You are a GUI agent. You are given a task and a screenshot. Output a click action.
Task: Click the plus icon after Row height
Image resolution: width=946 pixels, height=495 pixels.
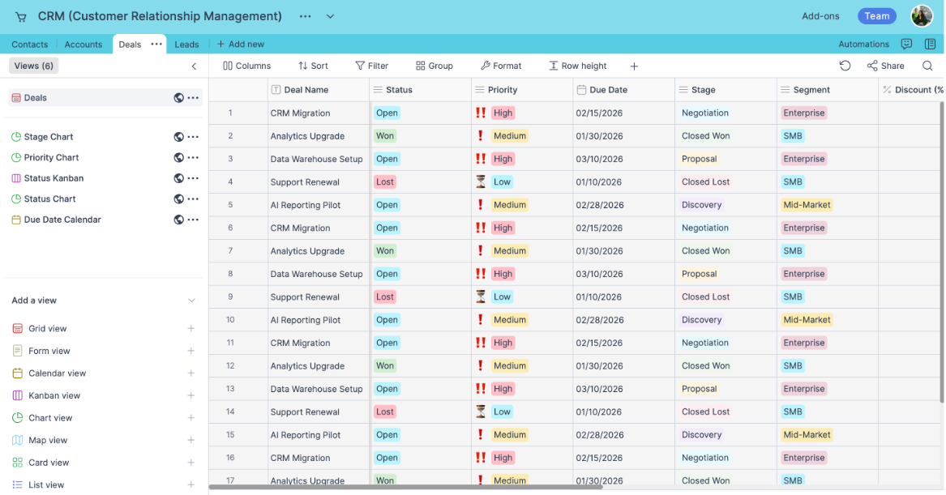[x=634, y=66]
